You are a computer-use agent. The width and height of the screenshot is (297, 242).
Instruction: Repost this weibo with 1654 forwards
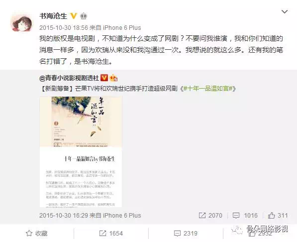(111, 233)
